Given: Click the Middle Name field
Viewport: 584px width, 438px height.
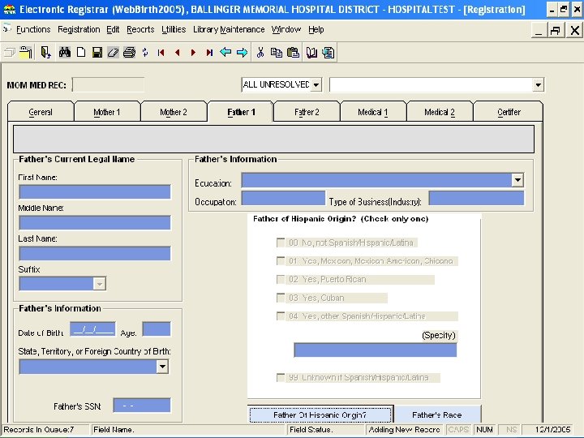Looking at the screenshot, I should [95, 223].
